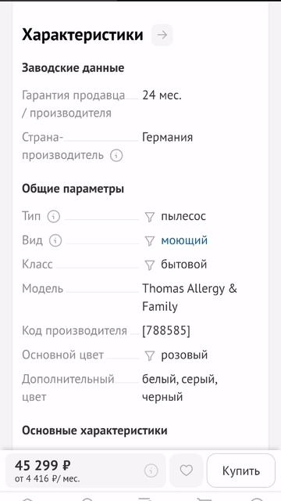Tap the manufacturer code [788585]
Screen dimensions: 281x501
coord(166,330)
